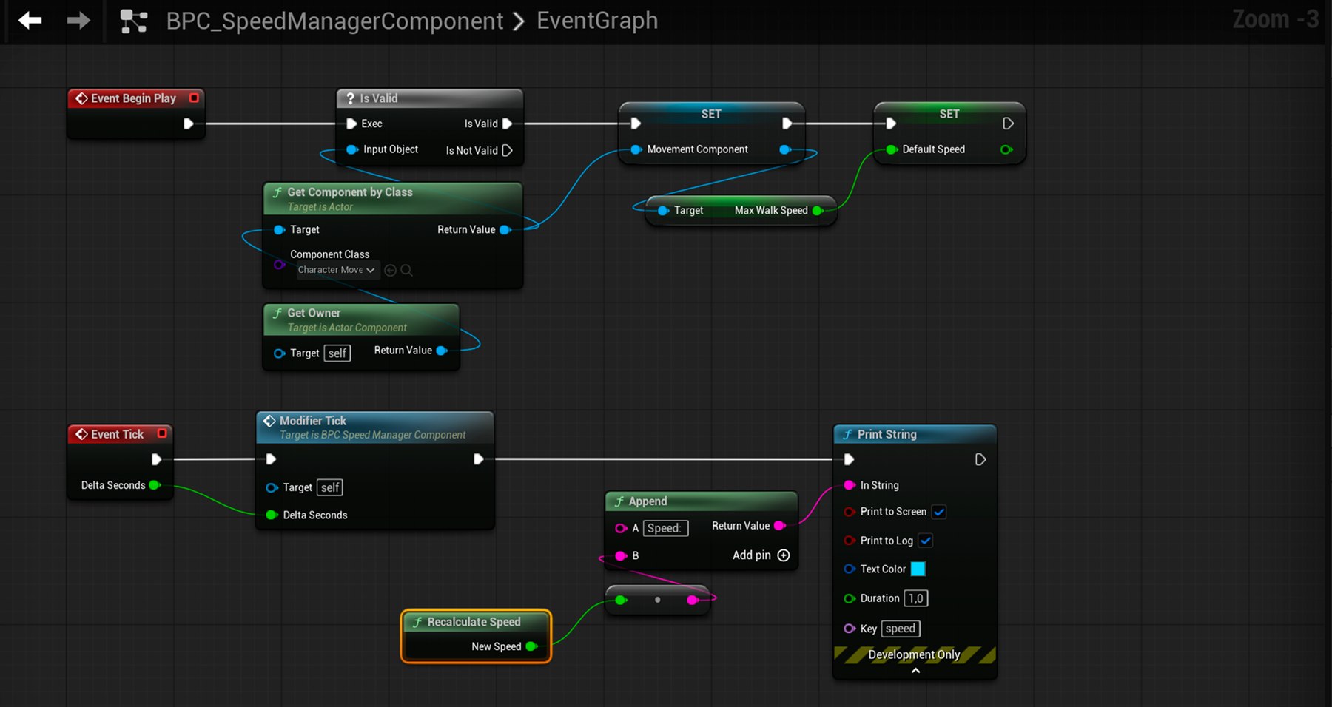This screenshot has width=1332, height=707.
Task: Click the Modifier Tick exec output pin
Action: (x=479, y=459)
